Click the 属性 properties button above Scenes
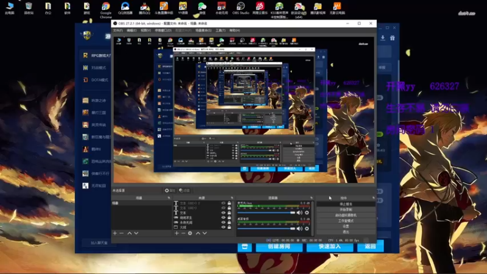Screen dimensions: 487x274 170,191
